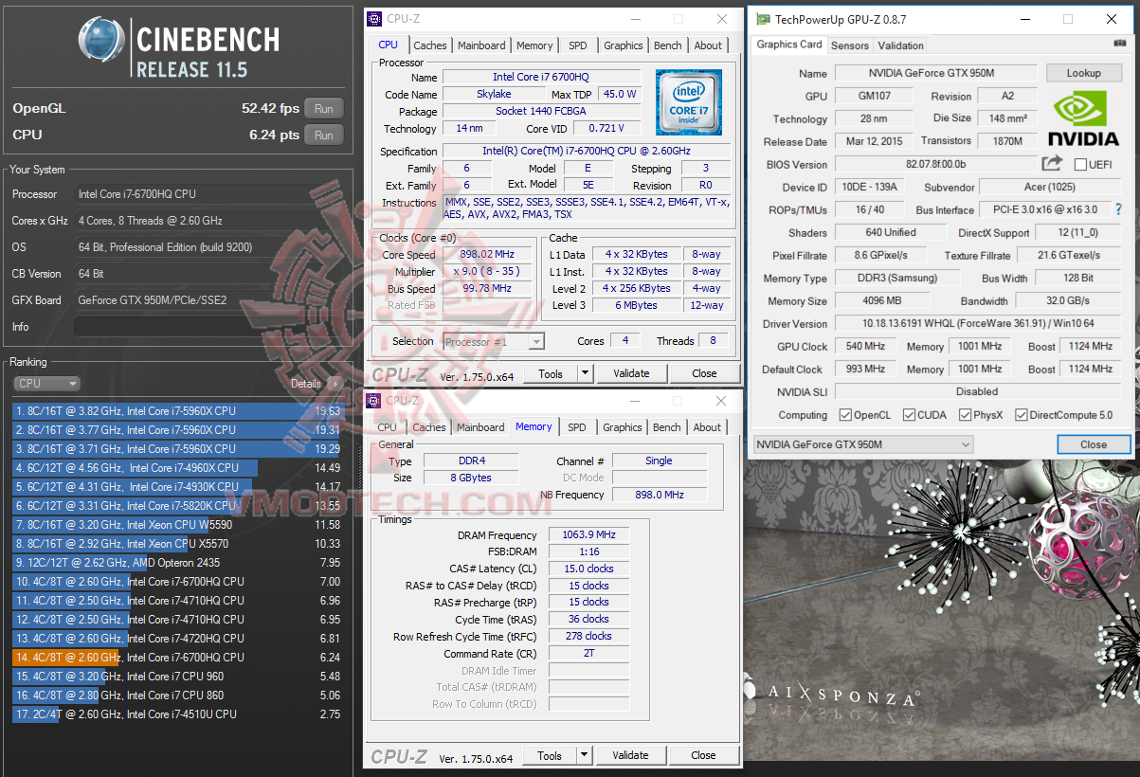The width and height of the screenshot is (1140, 777).
Task: Open the CPU ranking type dropdown in Cinebench
Action: click(47, 384)
